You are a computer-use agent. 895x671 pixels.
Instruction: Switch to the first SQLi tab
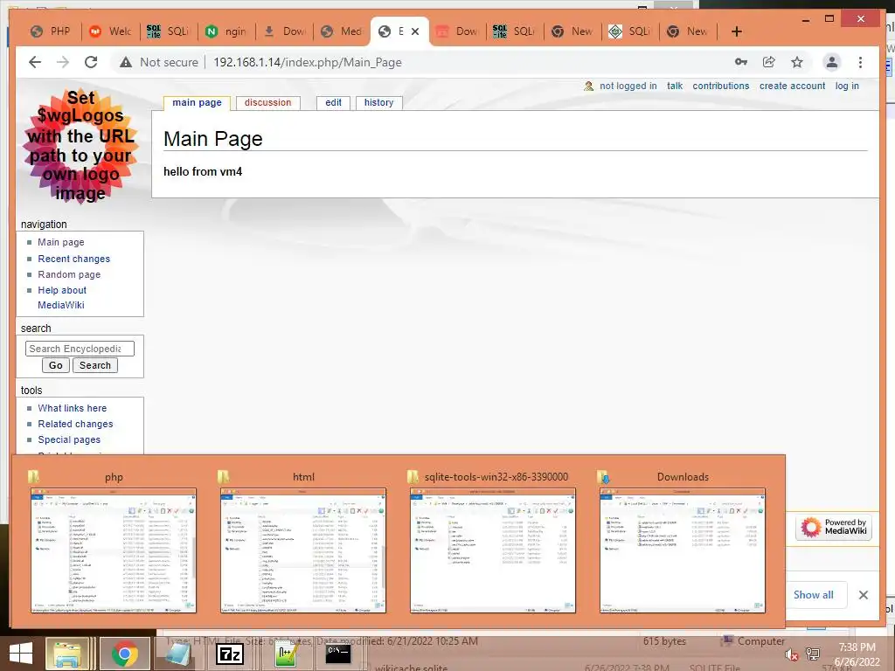169,31
